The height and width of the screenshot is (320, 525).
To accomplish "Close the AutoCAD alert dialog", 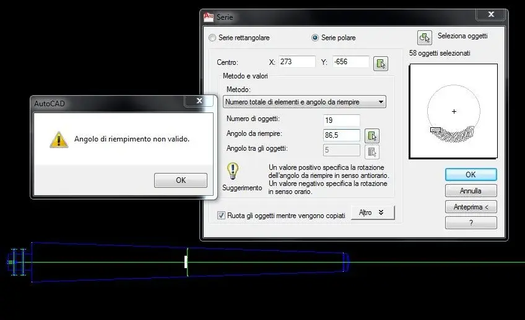I will click(x=199, y=101).
